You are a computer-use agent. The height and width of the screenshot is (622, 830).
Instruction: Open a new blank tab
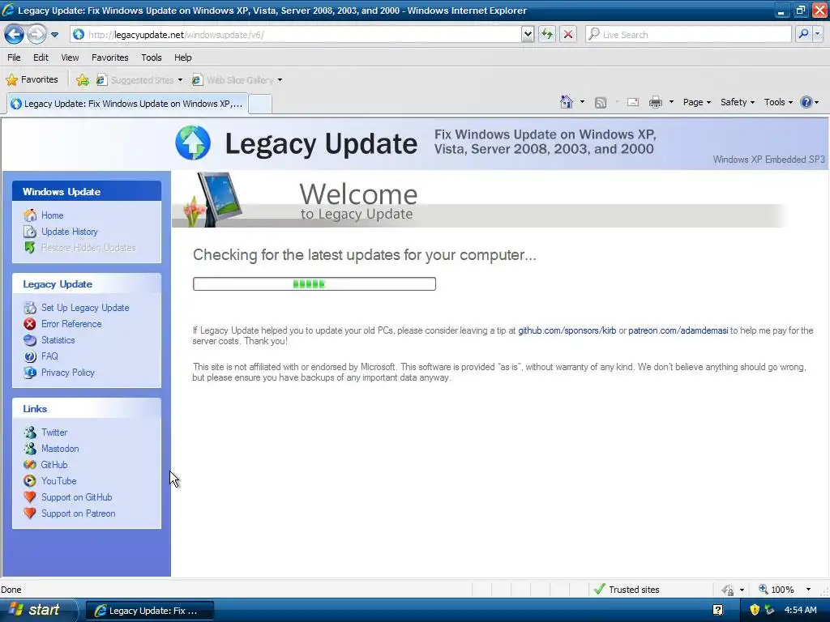click(x=260, y=104)
